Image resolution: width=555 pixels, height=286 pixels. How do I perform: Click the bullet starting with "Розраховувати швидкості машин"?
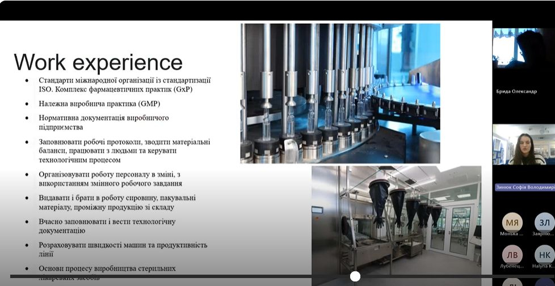pyautogui.click(x=123, y=249)
